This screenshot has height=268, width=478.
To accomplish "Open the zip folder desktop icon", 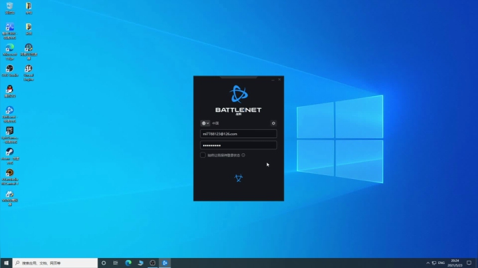I will click(x=29, y=8).
